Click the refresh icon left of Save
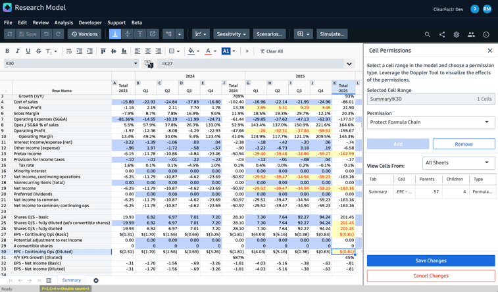The image size is (498, 292). [x=9, y=34]
